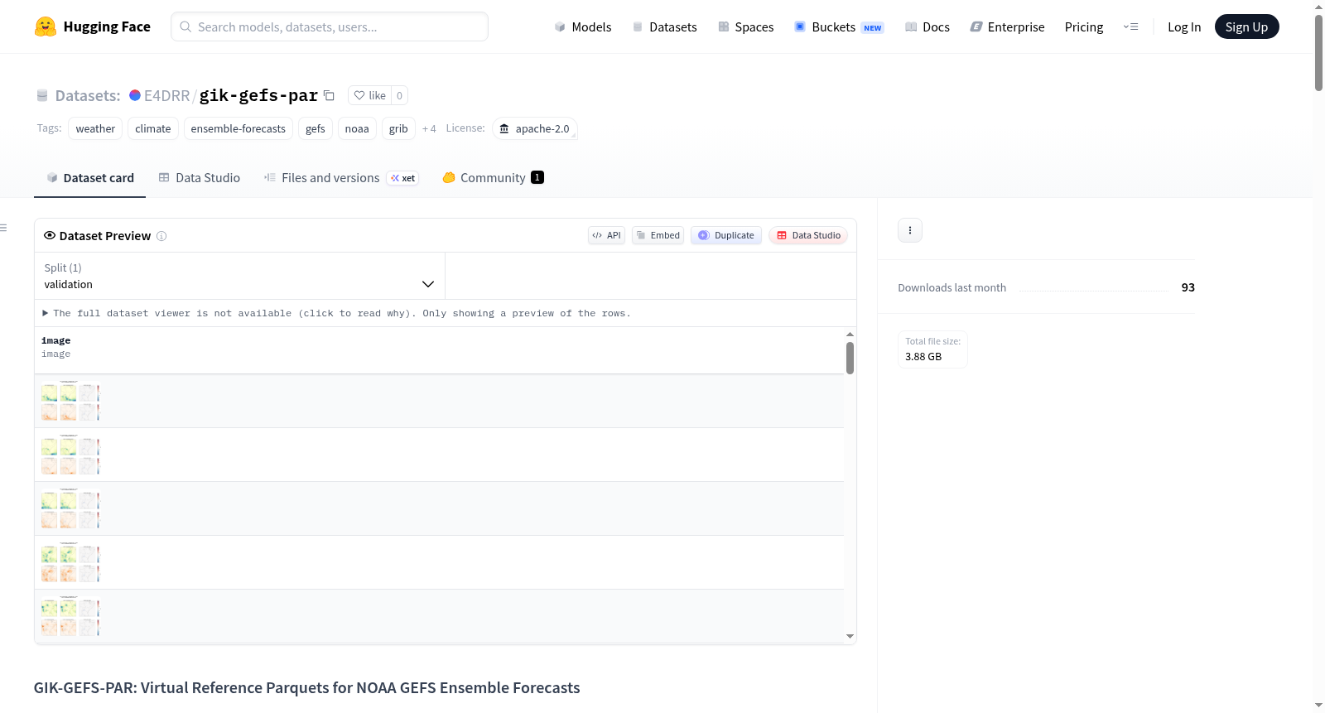Click the E4DRR organization avatar

point(135,95)
